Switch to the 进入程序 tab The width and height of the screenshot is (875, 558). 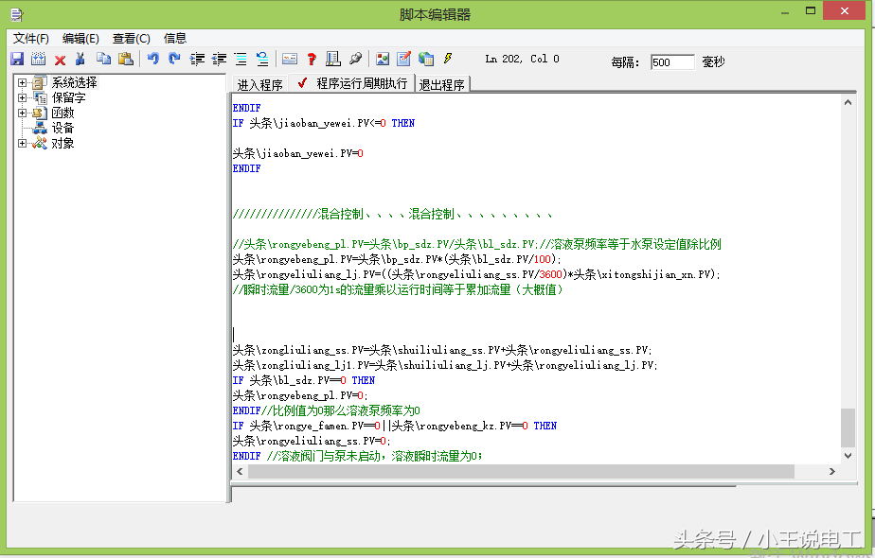259,84
